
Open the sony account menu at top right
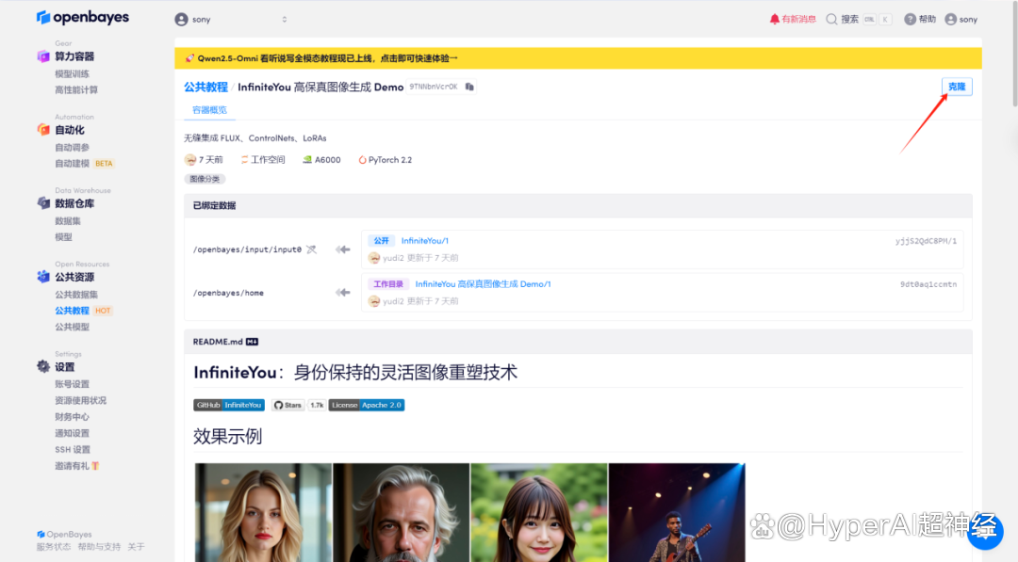[961, 20]
